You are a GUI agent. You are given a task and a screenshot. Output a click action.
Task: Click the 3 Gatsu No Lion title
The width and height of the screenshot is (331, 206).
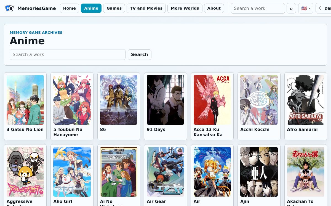pos(25,129)
